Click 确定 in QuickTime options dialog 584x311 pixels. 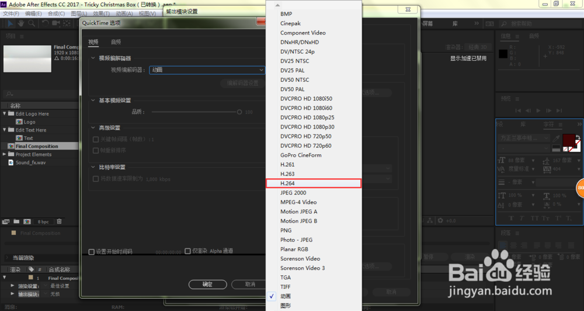tap(207, 284)
